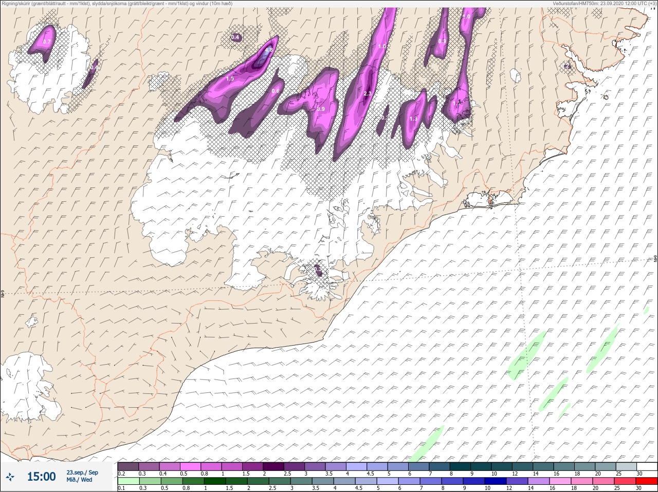
Task: Click the '0.2' label in the upper legend
Action: 121,474
